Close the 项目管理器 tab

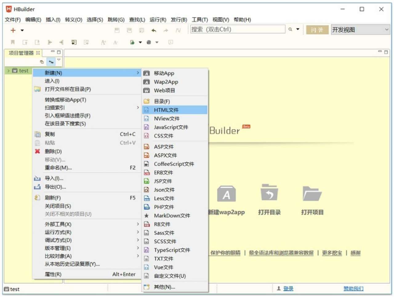coord(38,53)
